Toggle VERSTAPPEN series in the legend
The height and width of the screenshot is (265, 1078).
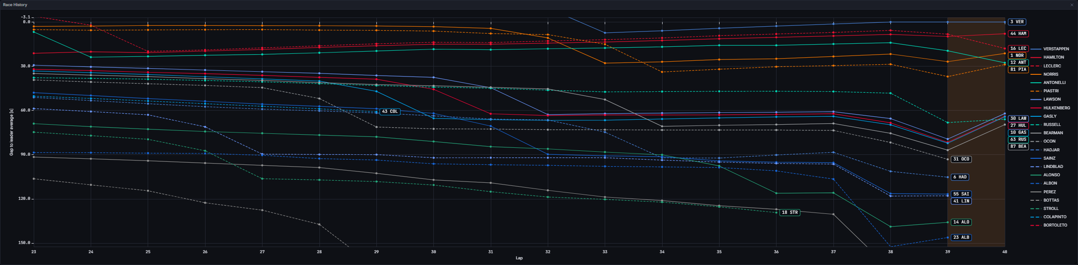pos(1050,49)
